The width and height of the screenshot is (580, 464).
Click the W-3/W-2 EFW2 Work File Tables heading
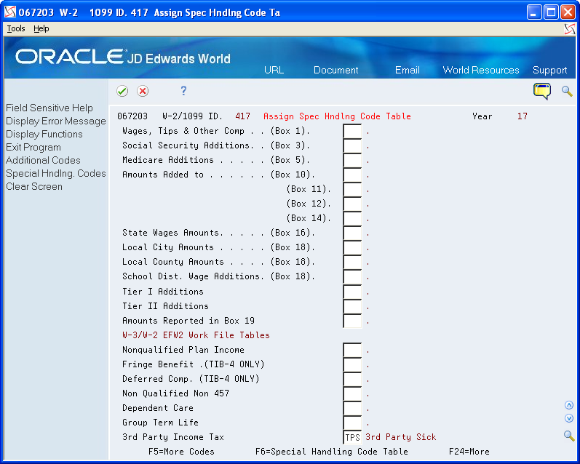tap(196, 335)
